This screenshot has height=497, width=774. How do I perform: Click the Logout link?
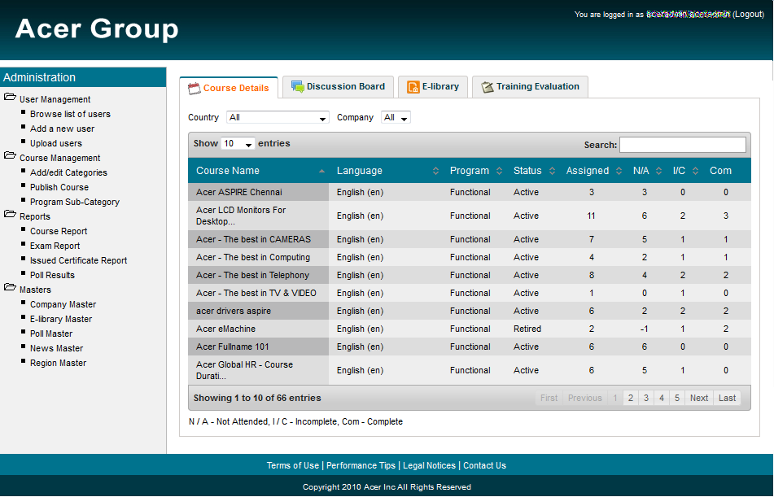coord(748,15)
